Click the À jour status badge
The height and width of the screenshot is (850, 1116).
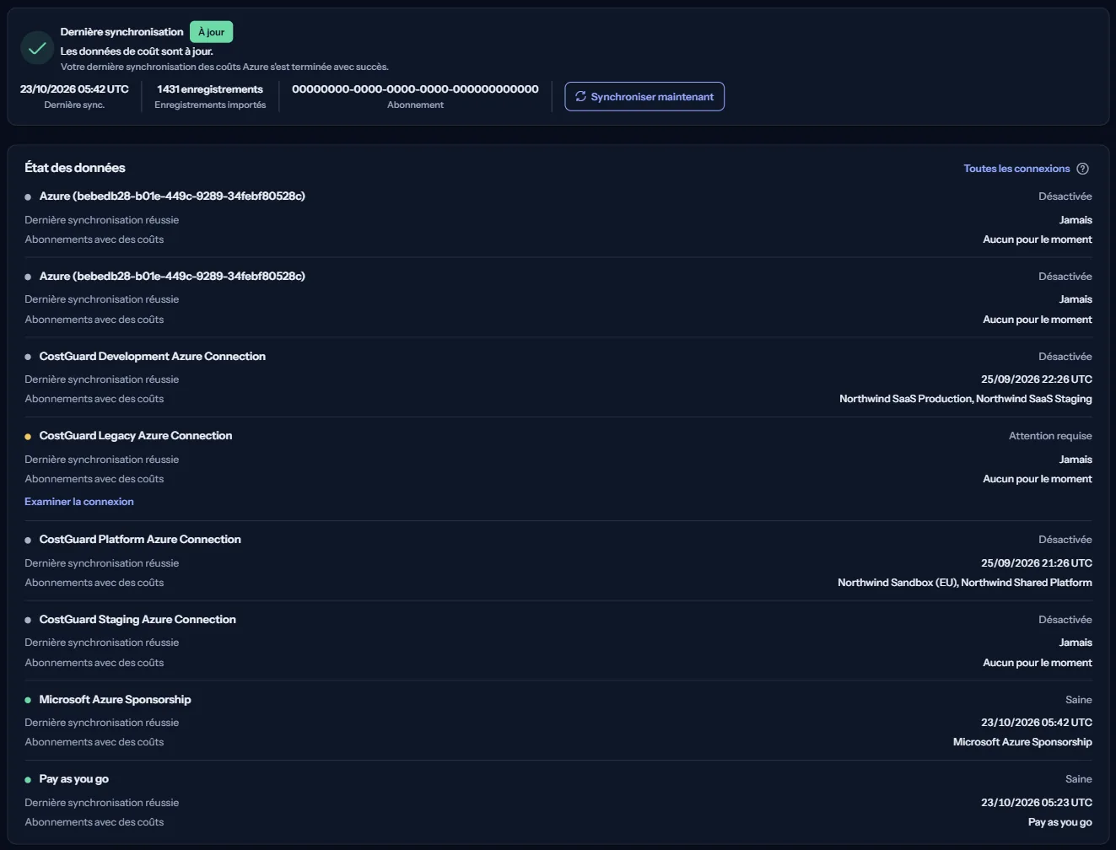[211, 32]
